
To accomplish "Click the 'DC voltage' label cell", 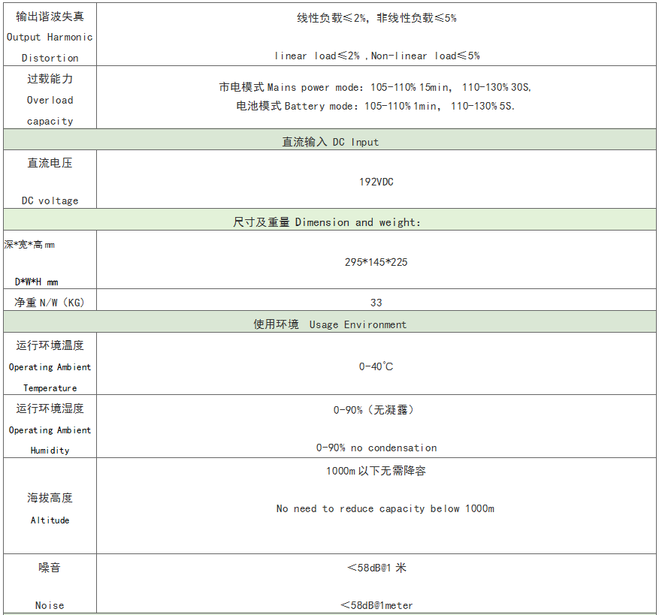I will 50,182.
